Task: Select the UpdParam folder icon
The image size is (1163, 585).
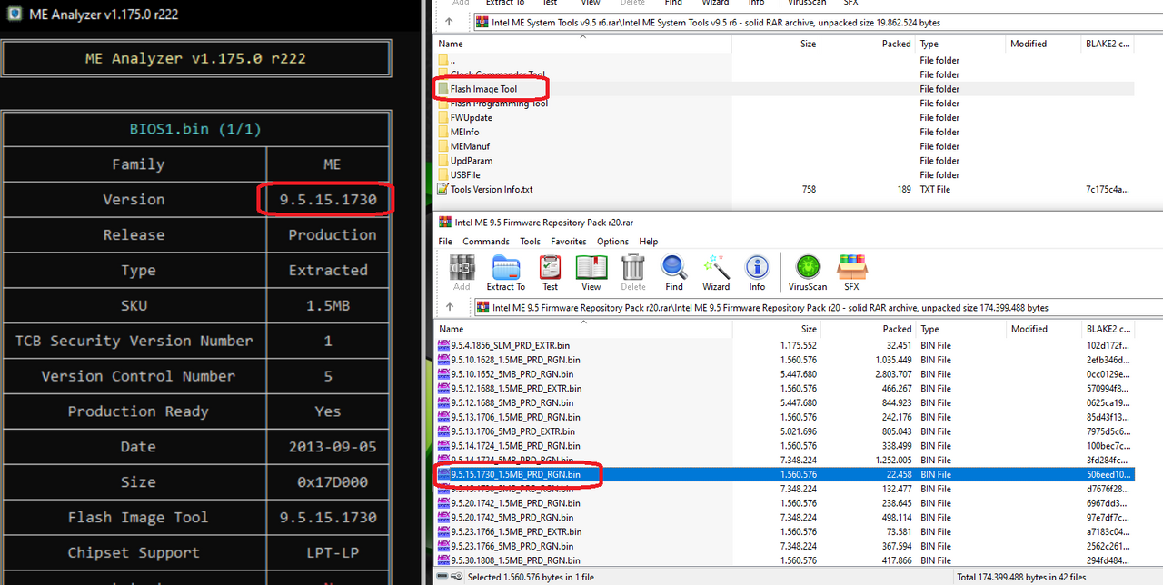Action: click(443, 161)
